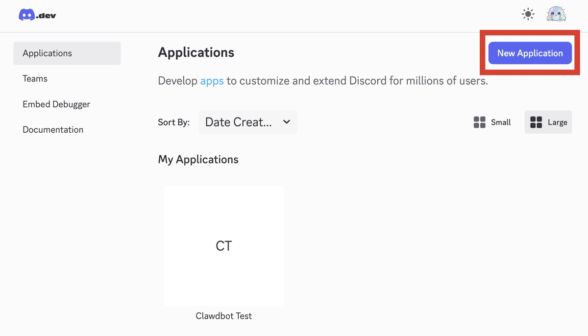Switch to the Large layout label
The width and height of the screenshot is (588, 336).
click(x=558, y=122)
